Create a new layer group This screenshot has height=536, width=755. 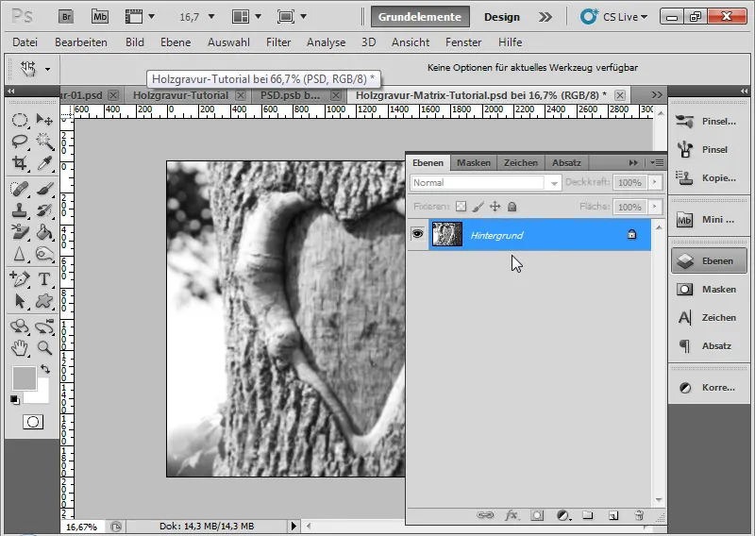tap(587, 515)
